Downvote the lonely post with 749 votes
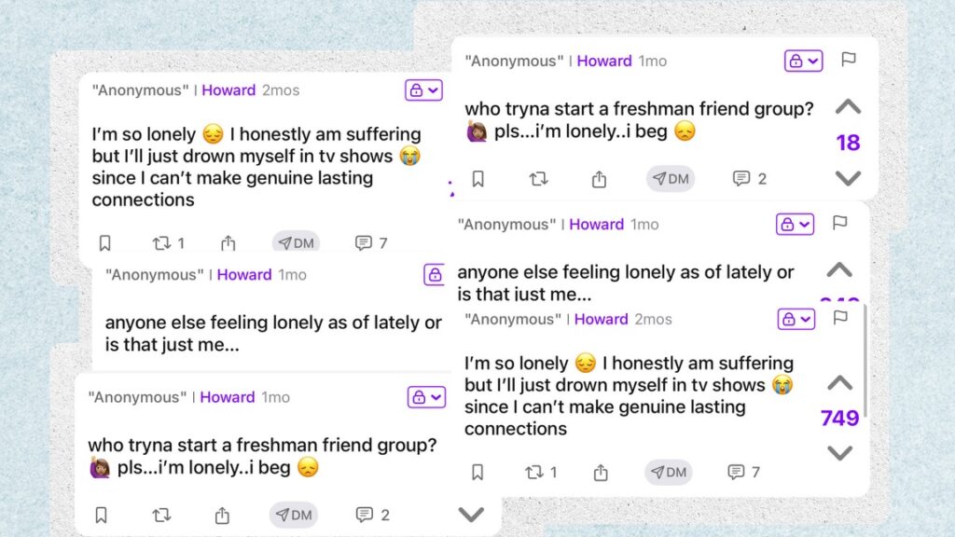Image resolution: width=955 pixels, height=537 pixels. click(x=840, y=453)
